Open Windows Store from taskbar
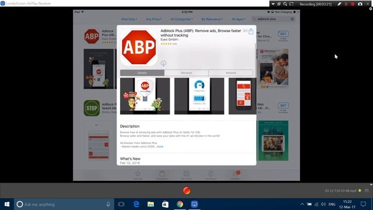This screenshot has width=373, height=210. (165, 204)
